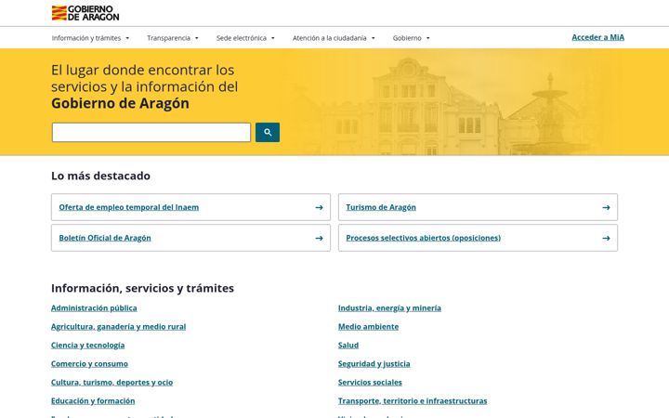The width and height of the screenshot is (669, 418).
Task: Expand the Sede electrónica dropdown arrow
Action: pyautogui.click(x=273, y=38)
